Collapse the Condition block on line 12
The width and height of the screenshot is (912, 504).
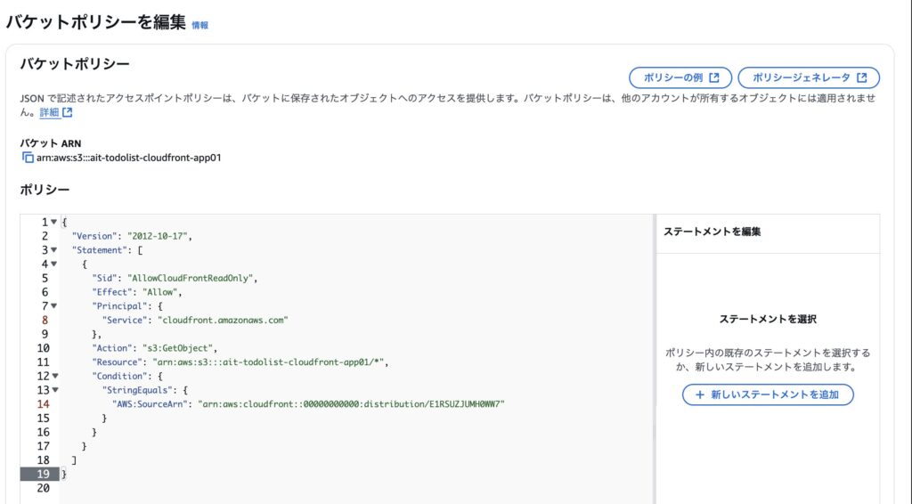pyautogui.click(x=54, y=376)
